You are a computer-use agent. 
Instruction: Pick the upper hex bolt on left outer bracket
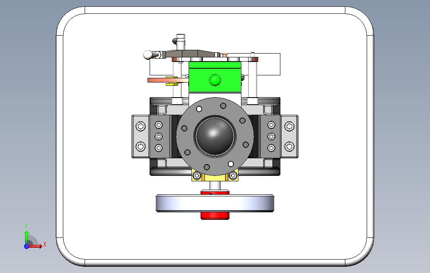coord(141,126)
